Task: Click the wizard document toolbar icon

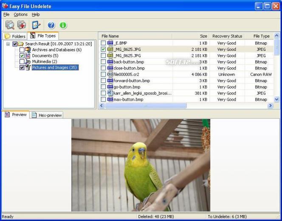Action: coord(36,25)
